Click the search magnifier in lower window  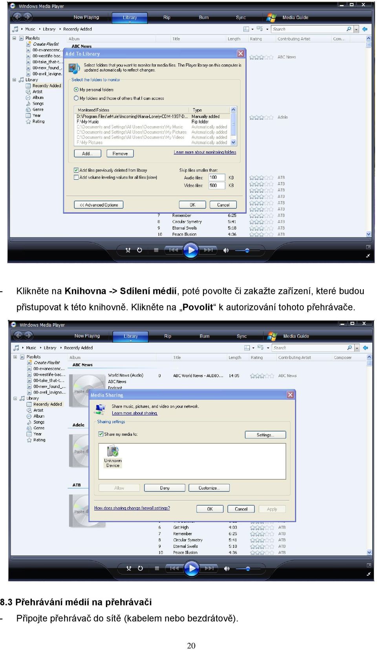(350, 348)
